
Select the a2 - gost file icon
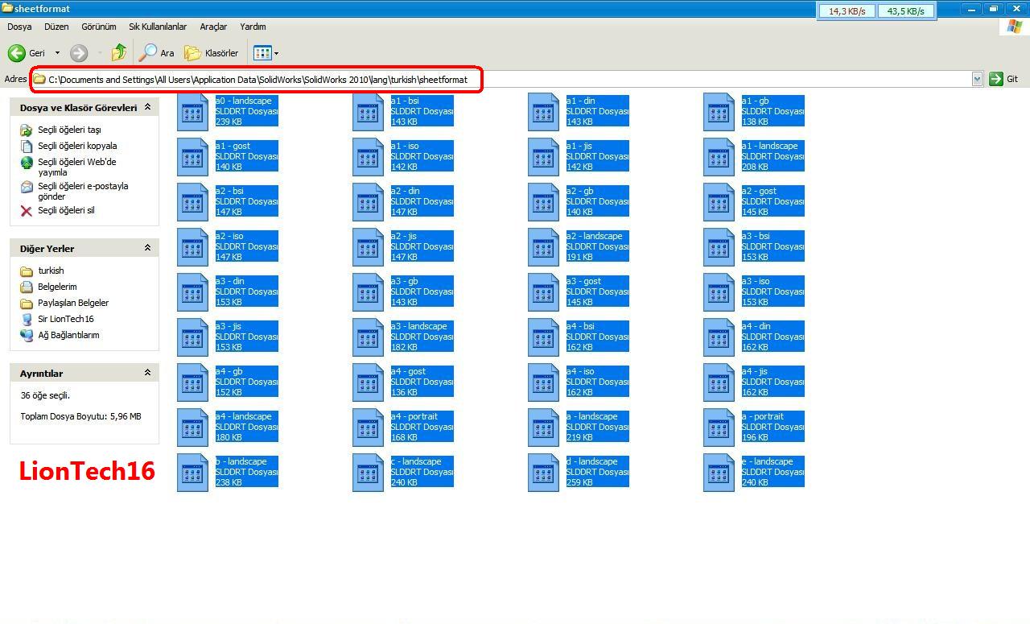tap(719, 202)
